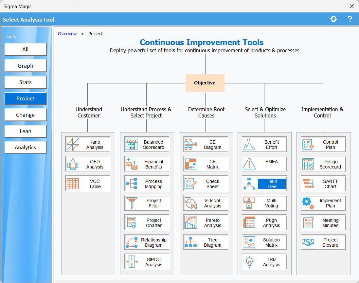
Task: Click the QFD Analysis house icon
Action: pyautogui.click(x=73, y=164)
